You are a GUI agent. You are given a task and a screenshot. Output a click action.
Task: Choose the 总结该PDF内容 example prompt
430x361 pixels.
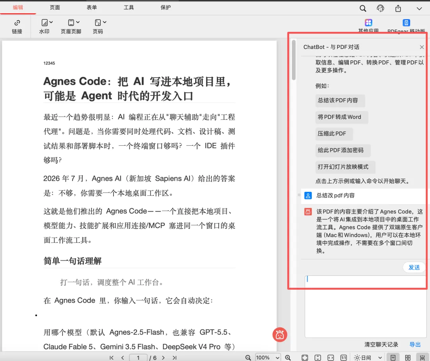click(x=340, y=100)
